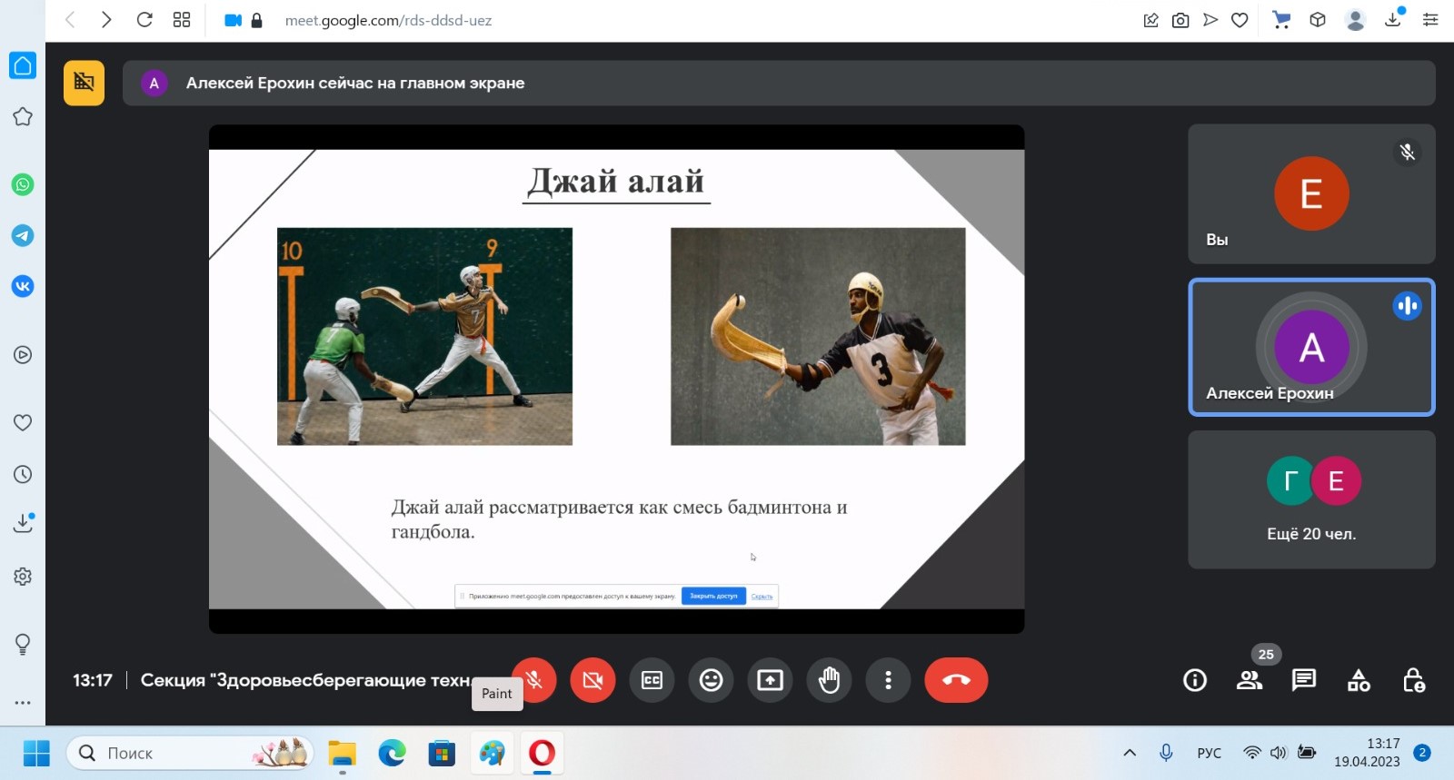Go forward in the Opera browser

[106, 20]
